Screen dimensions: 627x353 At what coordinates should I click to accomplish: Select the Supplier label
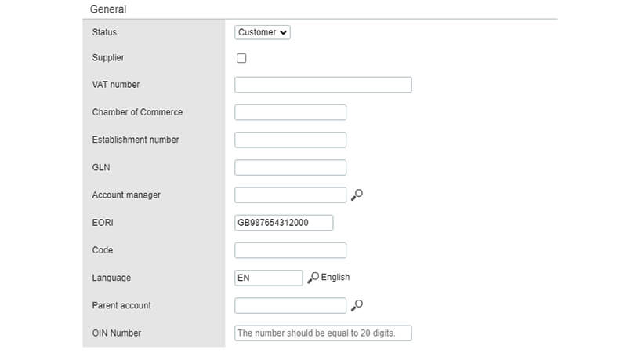point(108,57)
